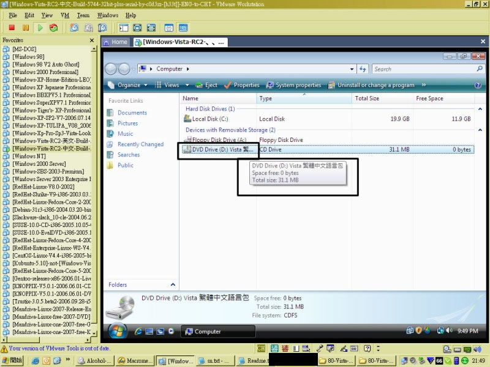Image resolution: width=490 pixels, height=367 pixels.
Task: Reset the virtual machine from the VMware toolbar
Action: [x=54, y=28]
